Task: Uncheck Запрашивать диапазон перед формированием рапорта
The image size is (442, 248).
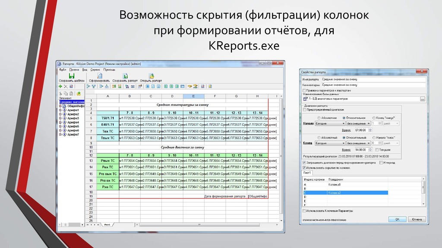Action: 304,163
